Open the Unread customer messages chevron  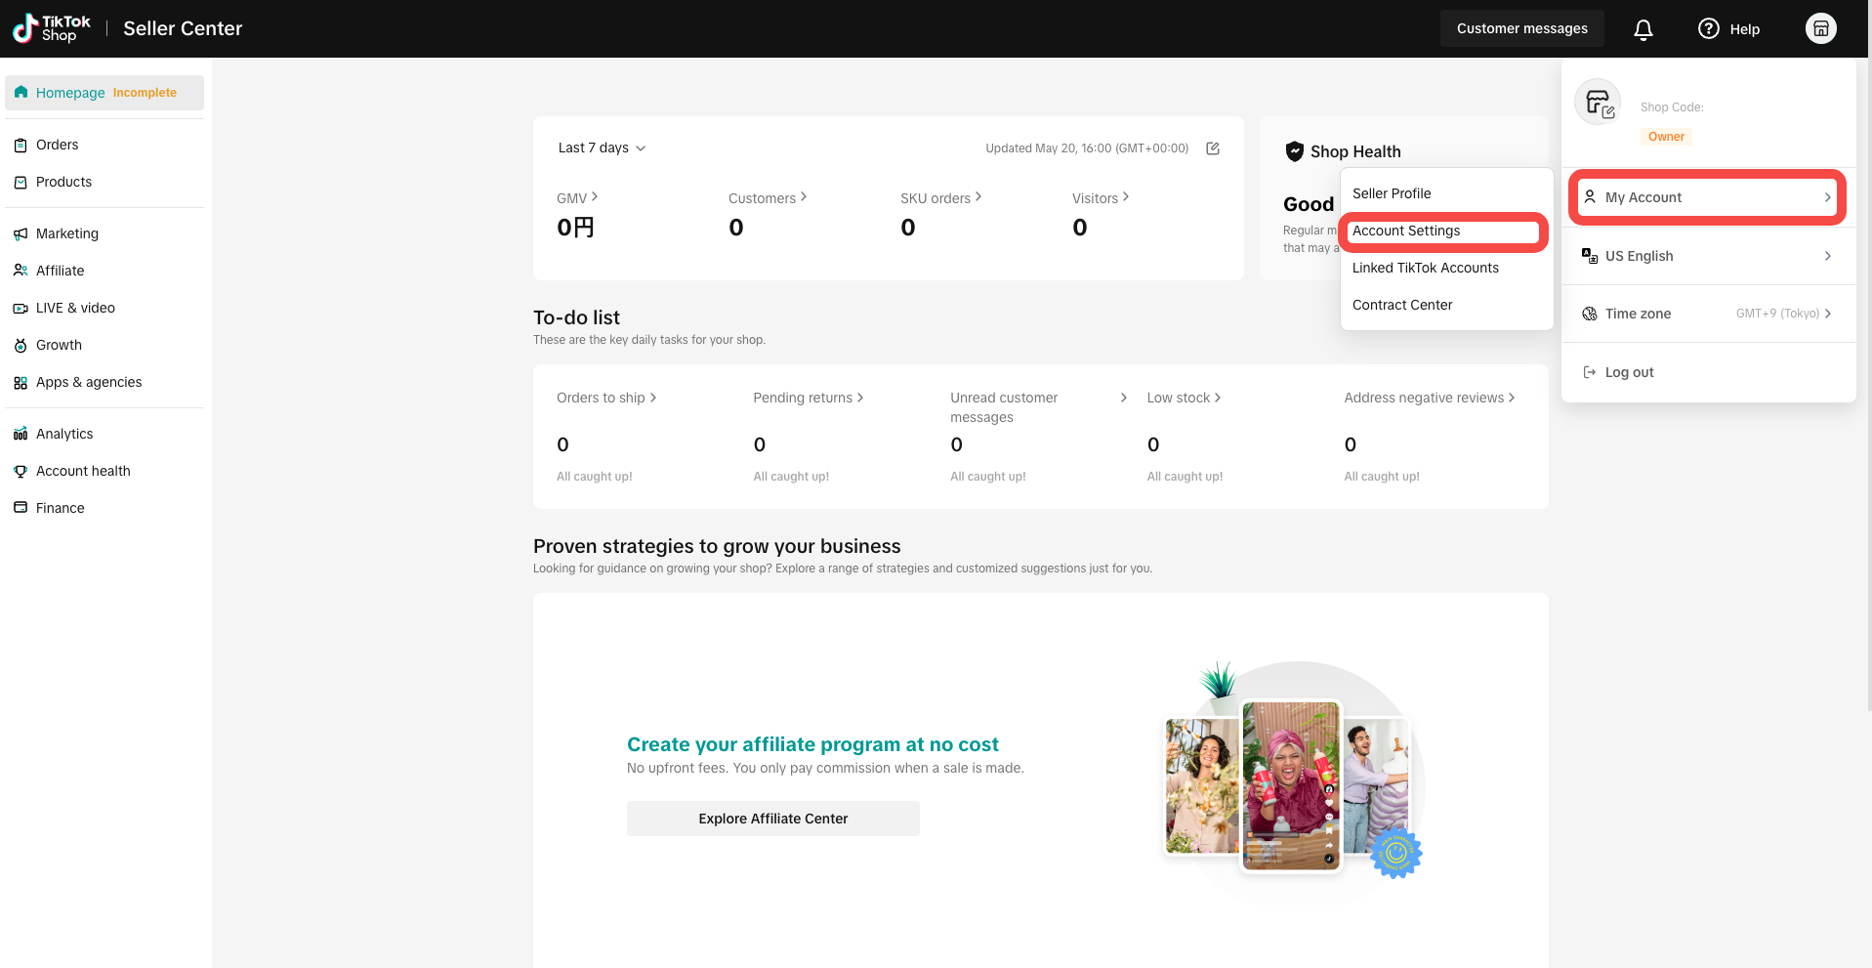pos(1124,398)
